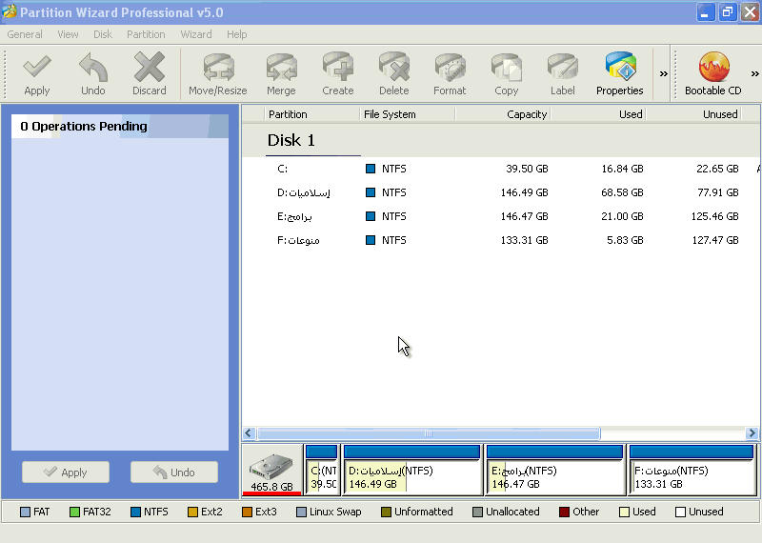Click the Disk 1 heading
This screenshot has width=762, height=543.
pos(291,140)
